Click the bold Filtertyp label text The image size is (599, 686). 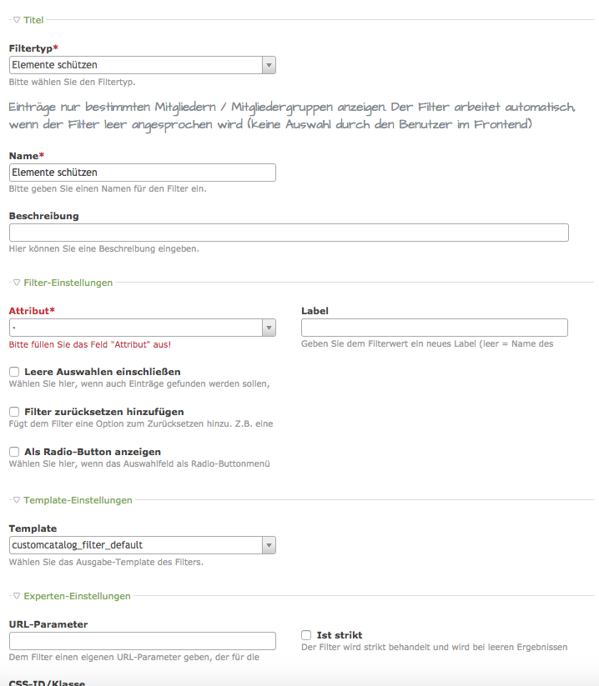click(31, 48)
